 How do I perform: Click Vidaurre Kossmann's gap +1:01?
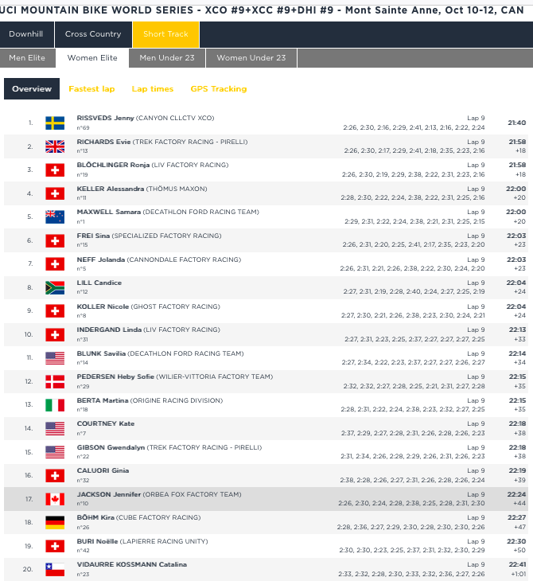tap(517, 574)
